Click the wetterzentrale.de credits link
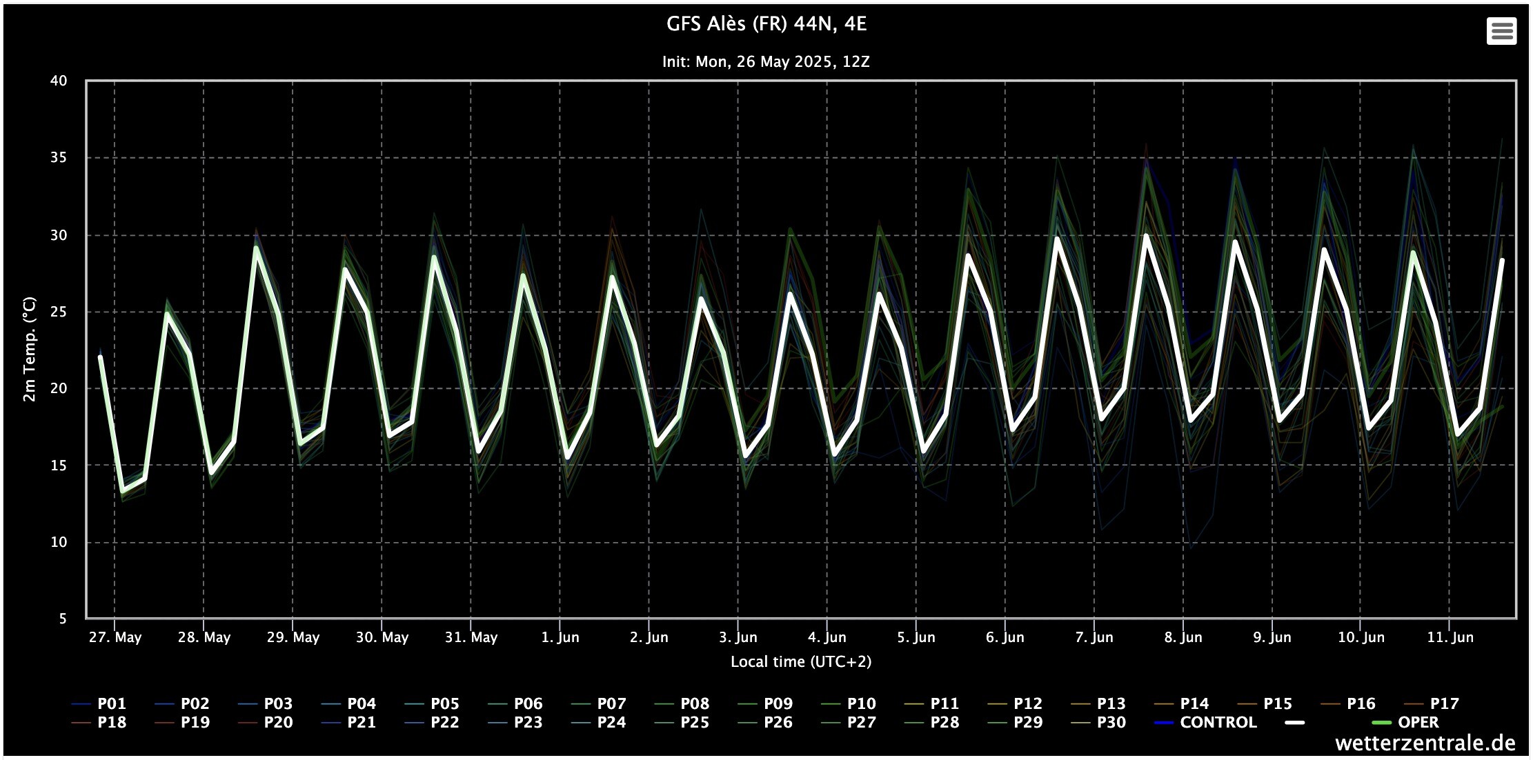This screenshot has width=1533, height=760. (1425, 743)
